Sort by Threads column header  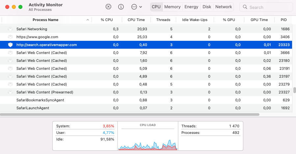[x=163, y=20]
